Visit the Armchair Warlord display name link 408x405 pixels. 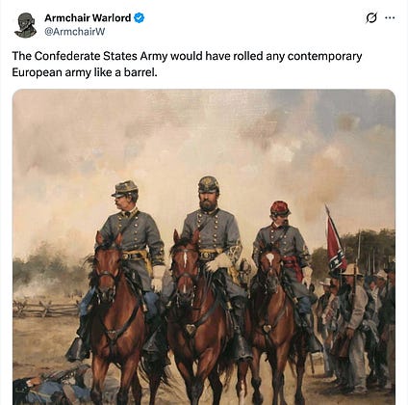(88, 17)
